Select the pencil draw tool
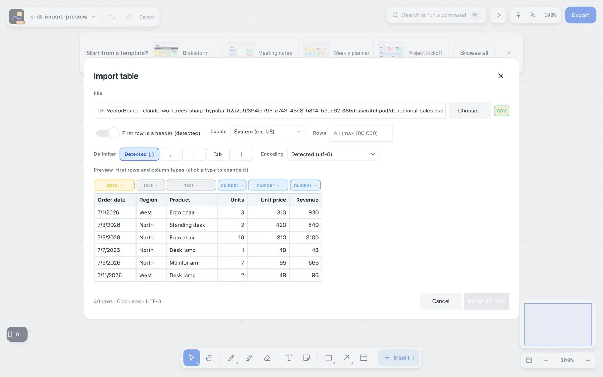Image resolution: width=603 pixels, height=377 pixels. tap(231, 357)
